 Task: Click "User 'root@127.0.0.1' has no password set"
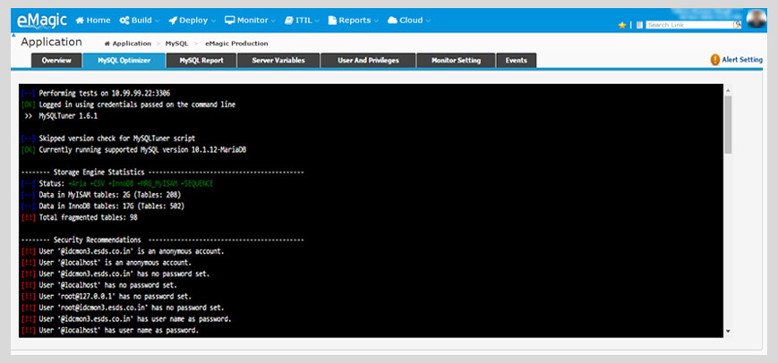[x=115, y=297]
